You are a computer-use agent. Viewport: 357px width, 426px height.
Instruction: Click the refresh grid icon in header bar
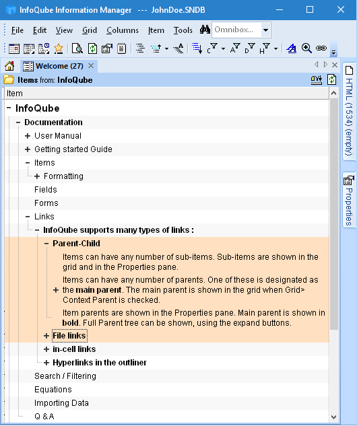point(331,80)
